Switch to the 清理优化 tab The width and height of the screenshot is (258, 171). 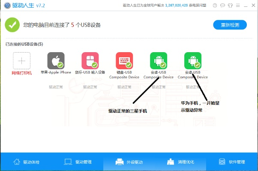tap(180, 162)
